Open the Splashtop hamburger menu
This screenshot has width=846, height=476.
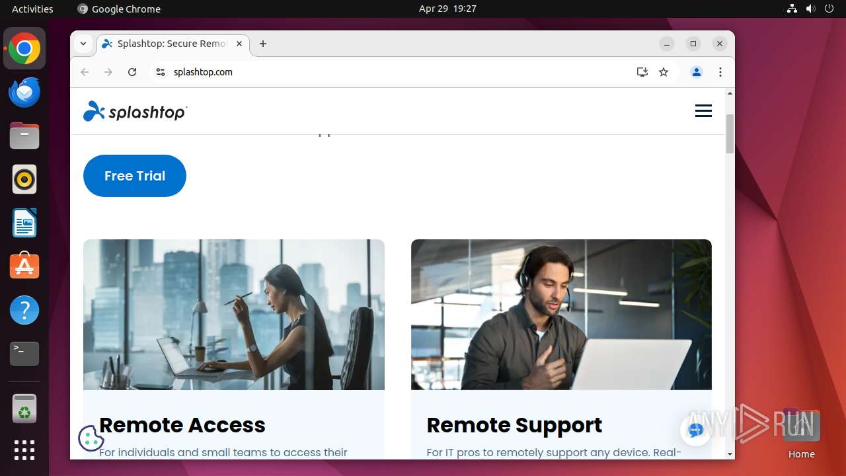703,111
